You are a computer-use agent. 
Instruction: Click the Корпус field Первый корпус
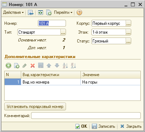[x=109, y=23]
